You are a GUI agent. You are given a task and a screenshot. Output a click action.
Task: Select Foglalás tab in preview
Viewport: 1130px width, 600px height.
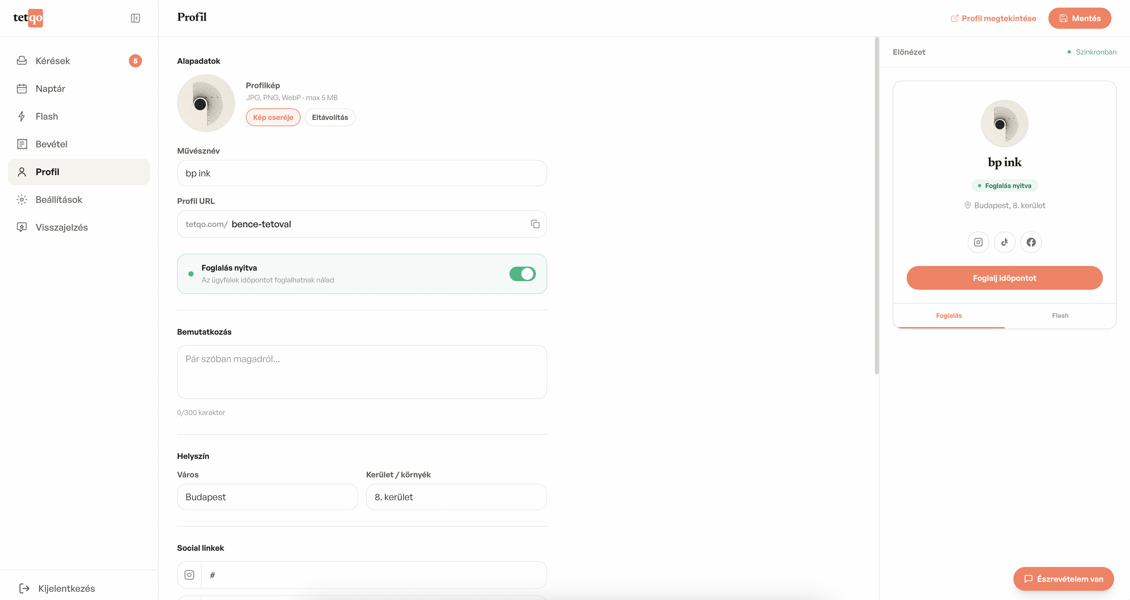[948, 315]
